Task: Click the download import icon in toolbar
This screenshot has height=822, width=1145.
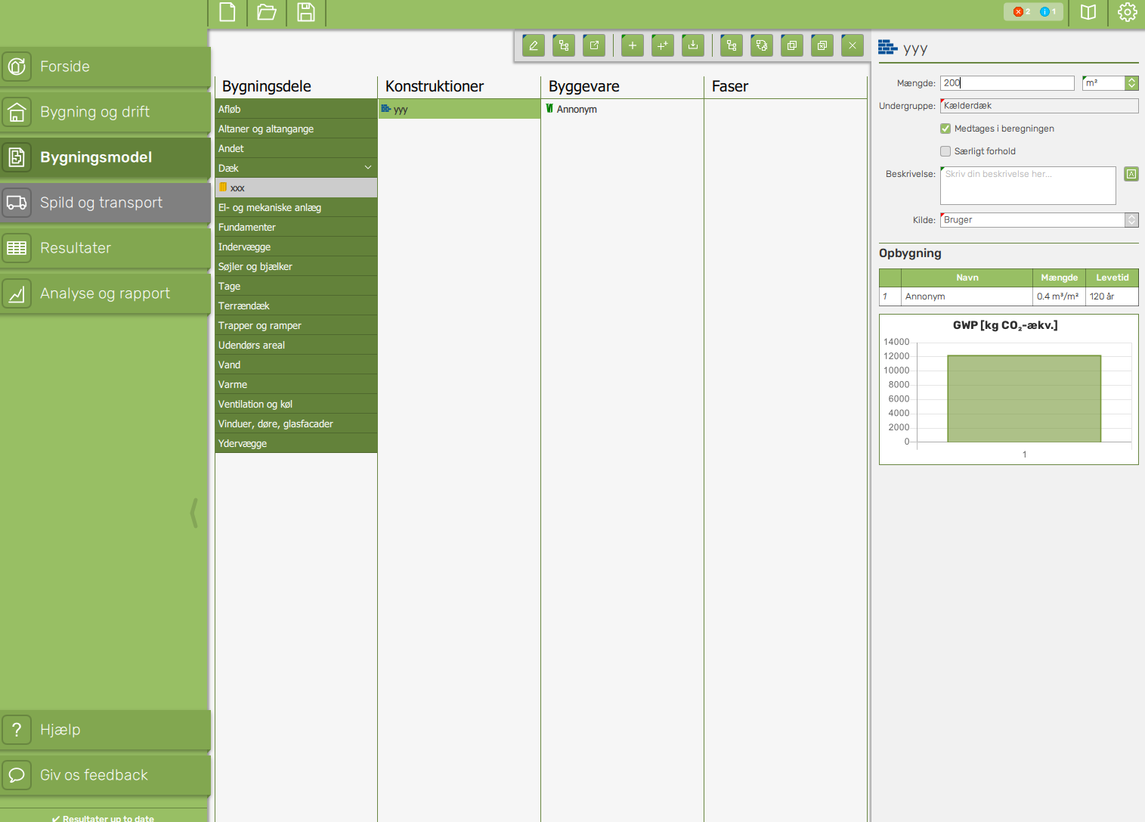Action: point(693,45)
